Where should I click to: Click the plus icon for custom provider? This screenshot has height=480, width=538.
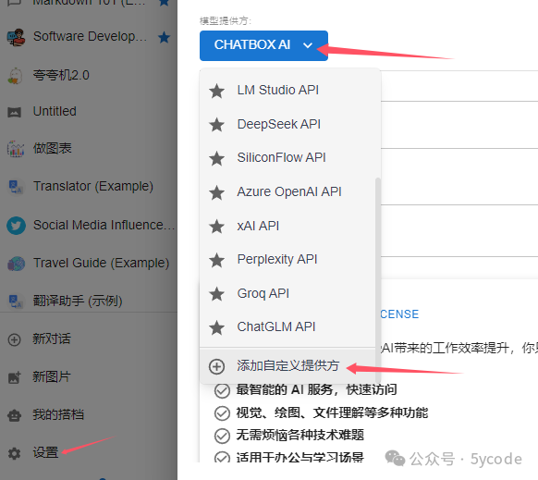[x=217, y=366]
